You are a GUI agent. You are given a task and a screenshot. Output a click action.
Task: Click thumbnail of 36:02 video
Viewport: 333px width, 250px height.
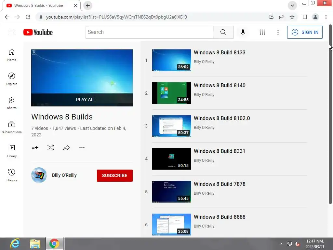pos(172,60)
